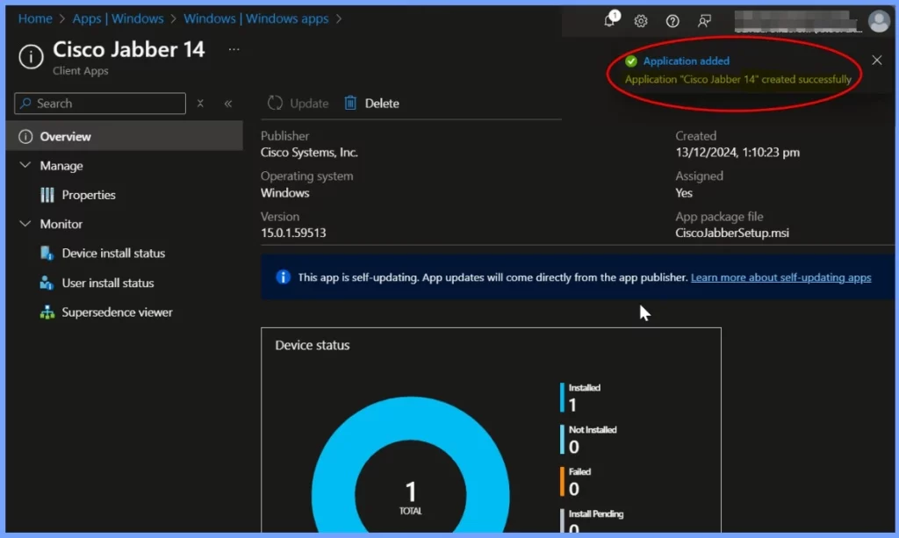Click the CiscoJabberSetup.msi package file name

coord(732,233)
